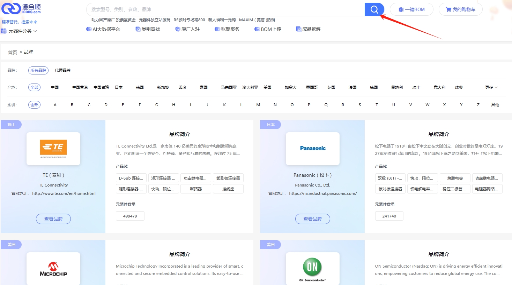Go to 首页 breadcrumb link

point(13,53)
